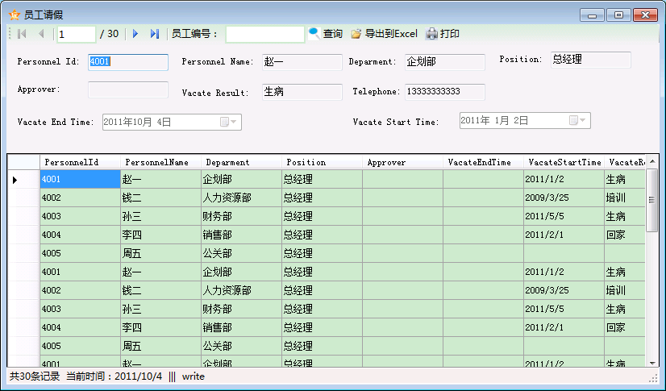Select first 销售部 cell
This screenshot has height=391, width=666.
(241, 235)
